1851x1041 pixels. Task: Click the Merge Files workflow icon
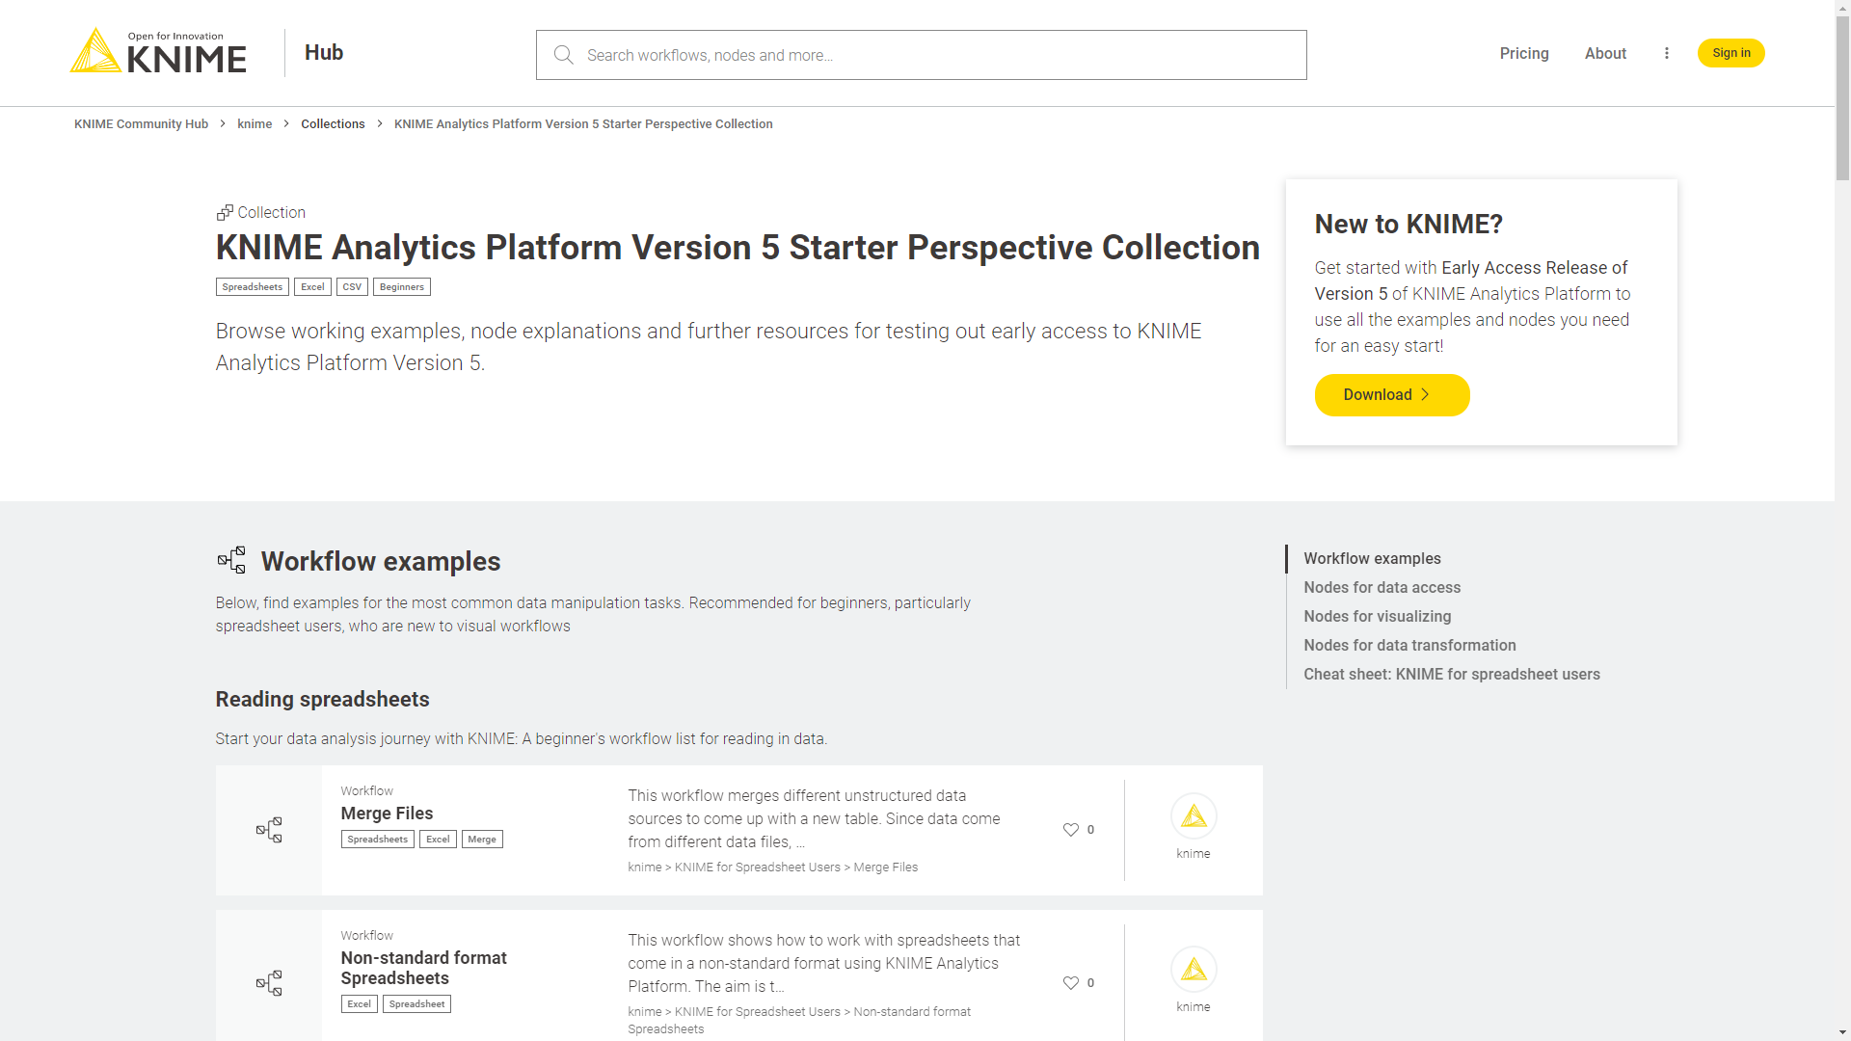[269, 830]
